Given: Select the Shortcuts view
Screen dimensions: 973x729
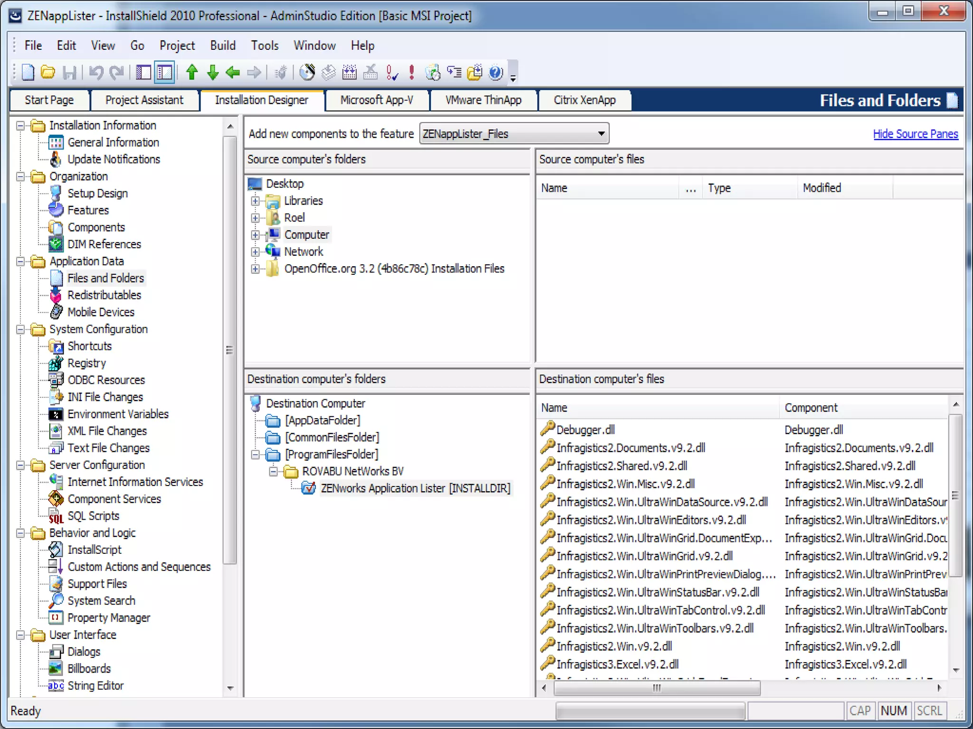Looking at the screenshot, I should click(x=89, y=346).
